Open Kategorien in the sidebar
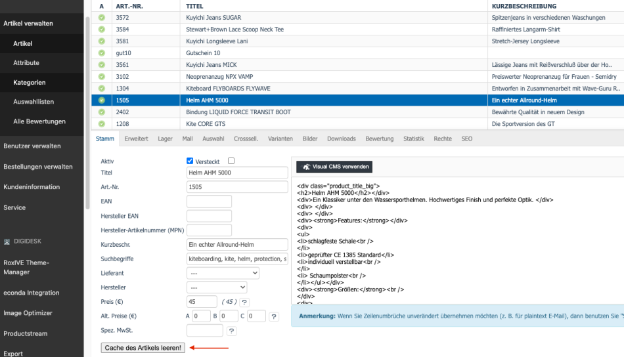Image resolution: width=624 pixels, height=357 pixels. pyautogui.click(x=30, y=83)
